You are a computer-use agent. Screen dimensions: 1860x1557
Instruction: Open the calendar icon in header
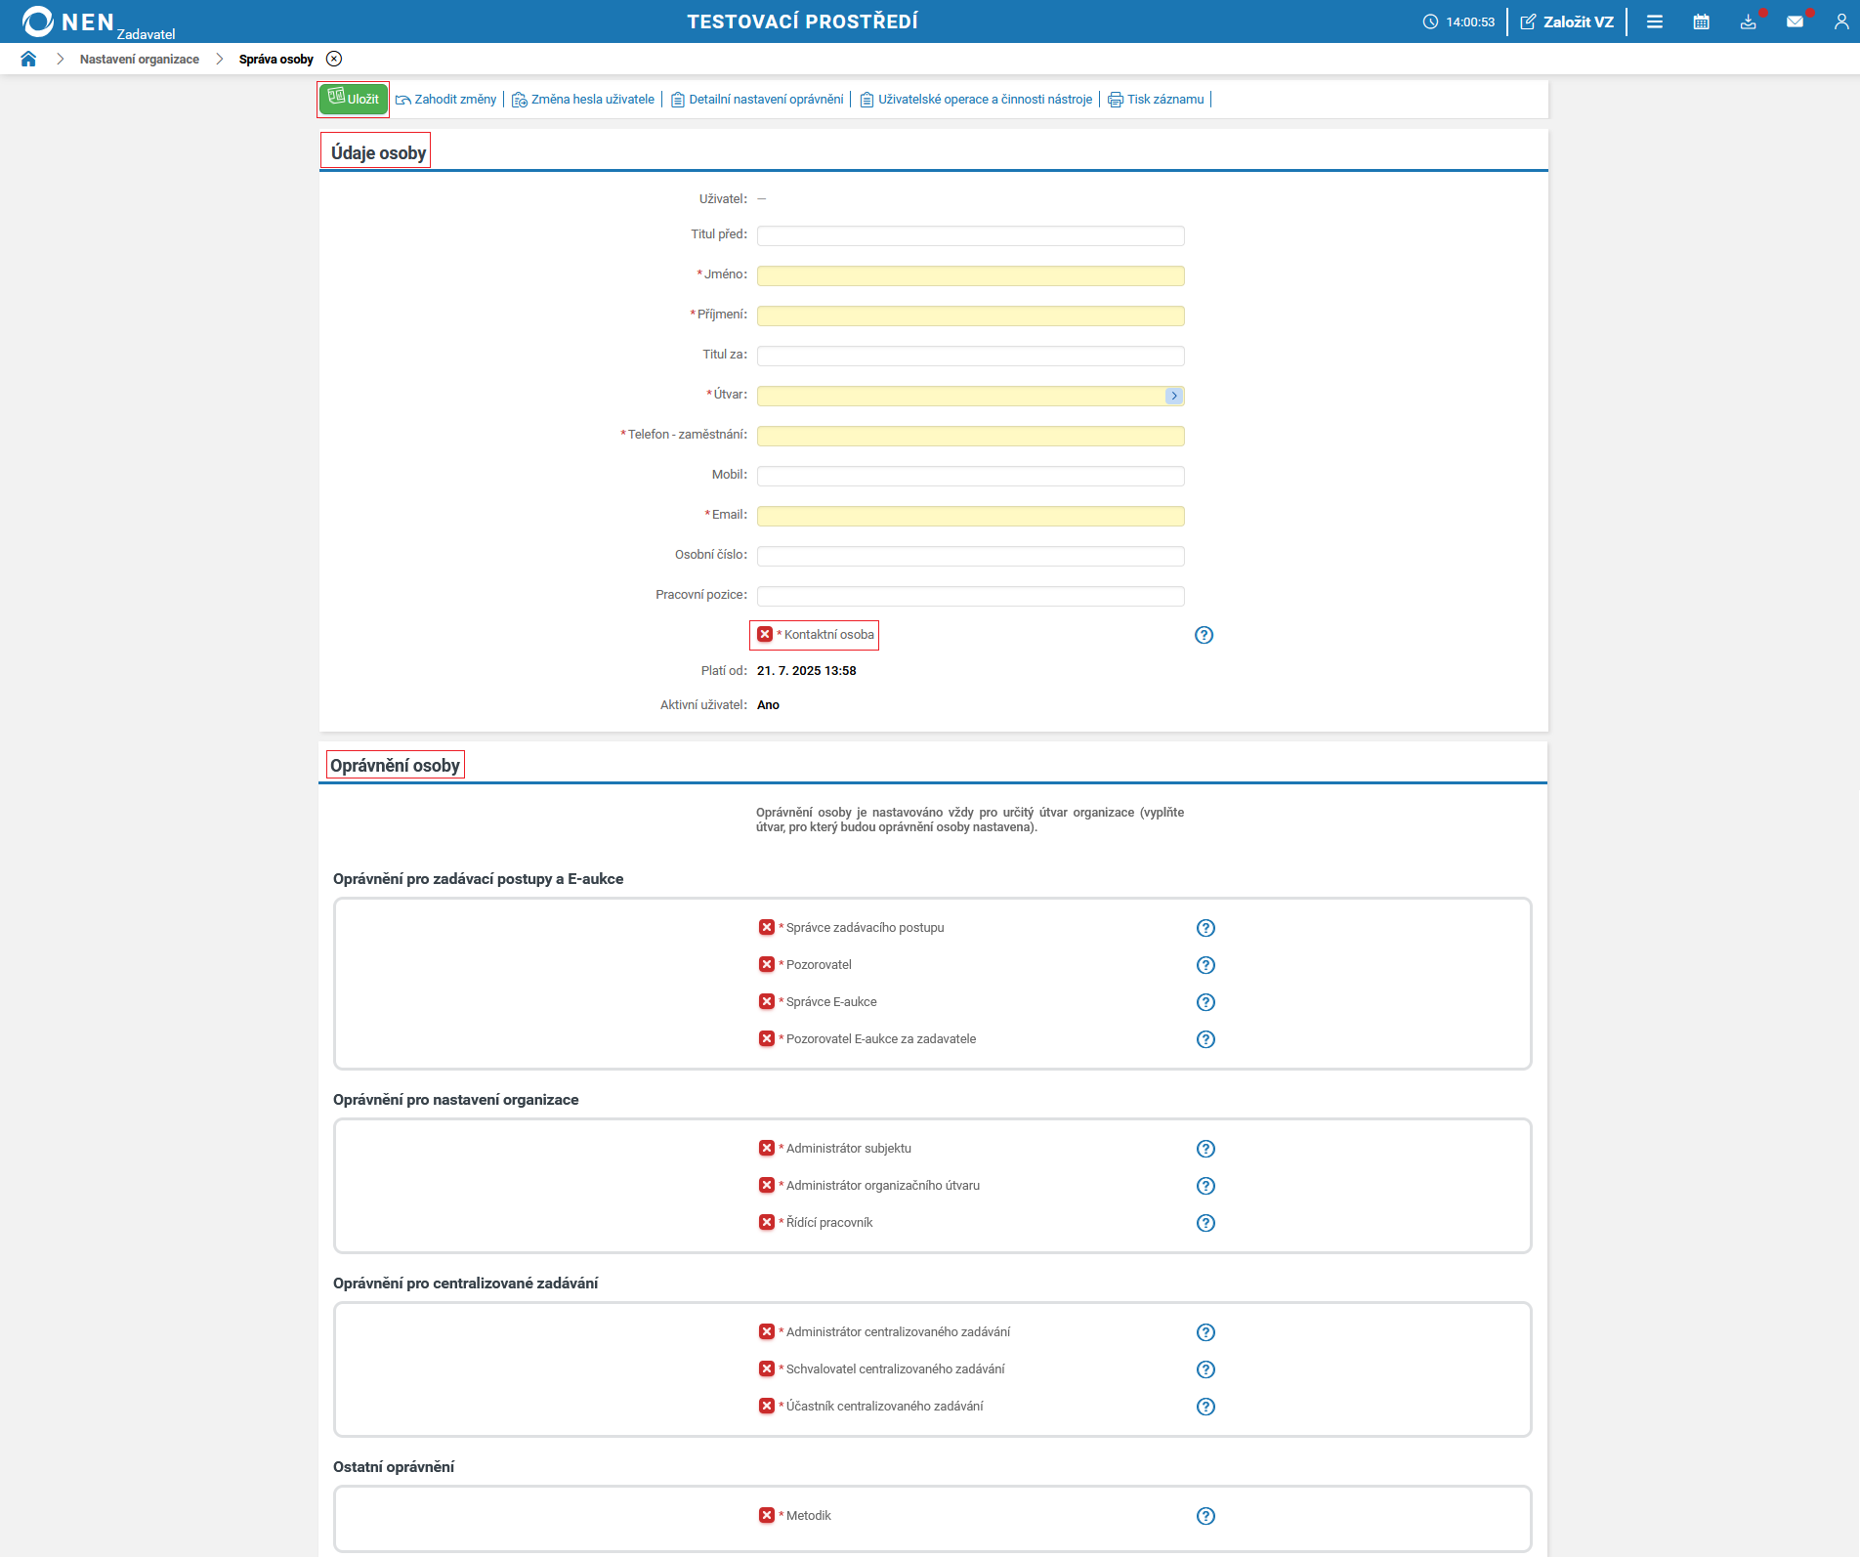[1701, 21]
